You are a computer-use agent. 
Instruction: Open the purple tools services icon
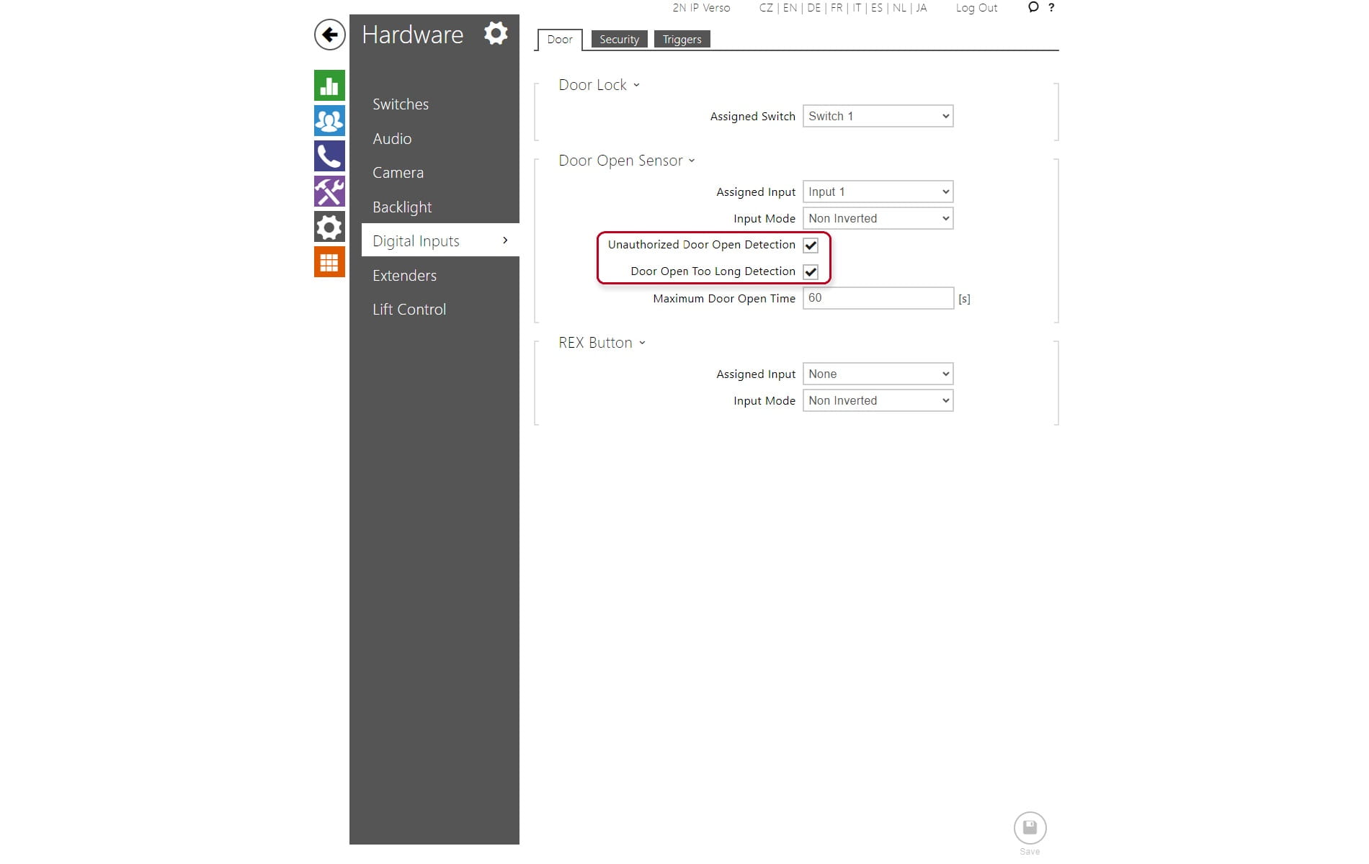click(x=329, y=192)
